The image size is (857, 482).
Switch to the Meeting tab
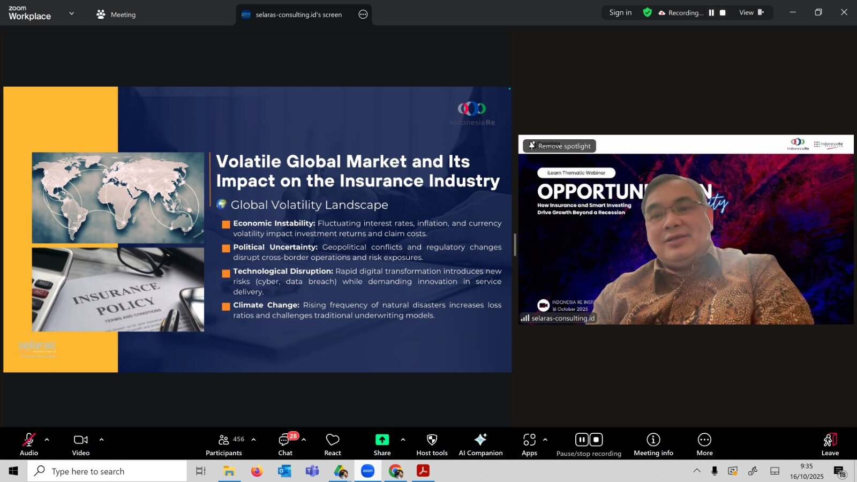pos(116,14)
